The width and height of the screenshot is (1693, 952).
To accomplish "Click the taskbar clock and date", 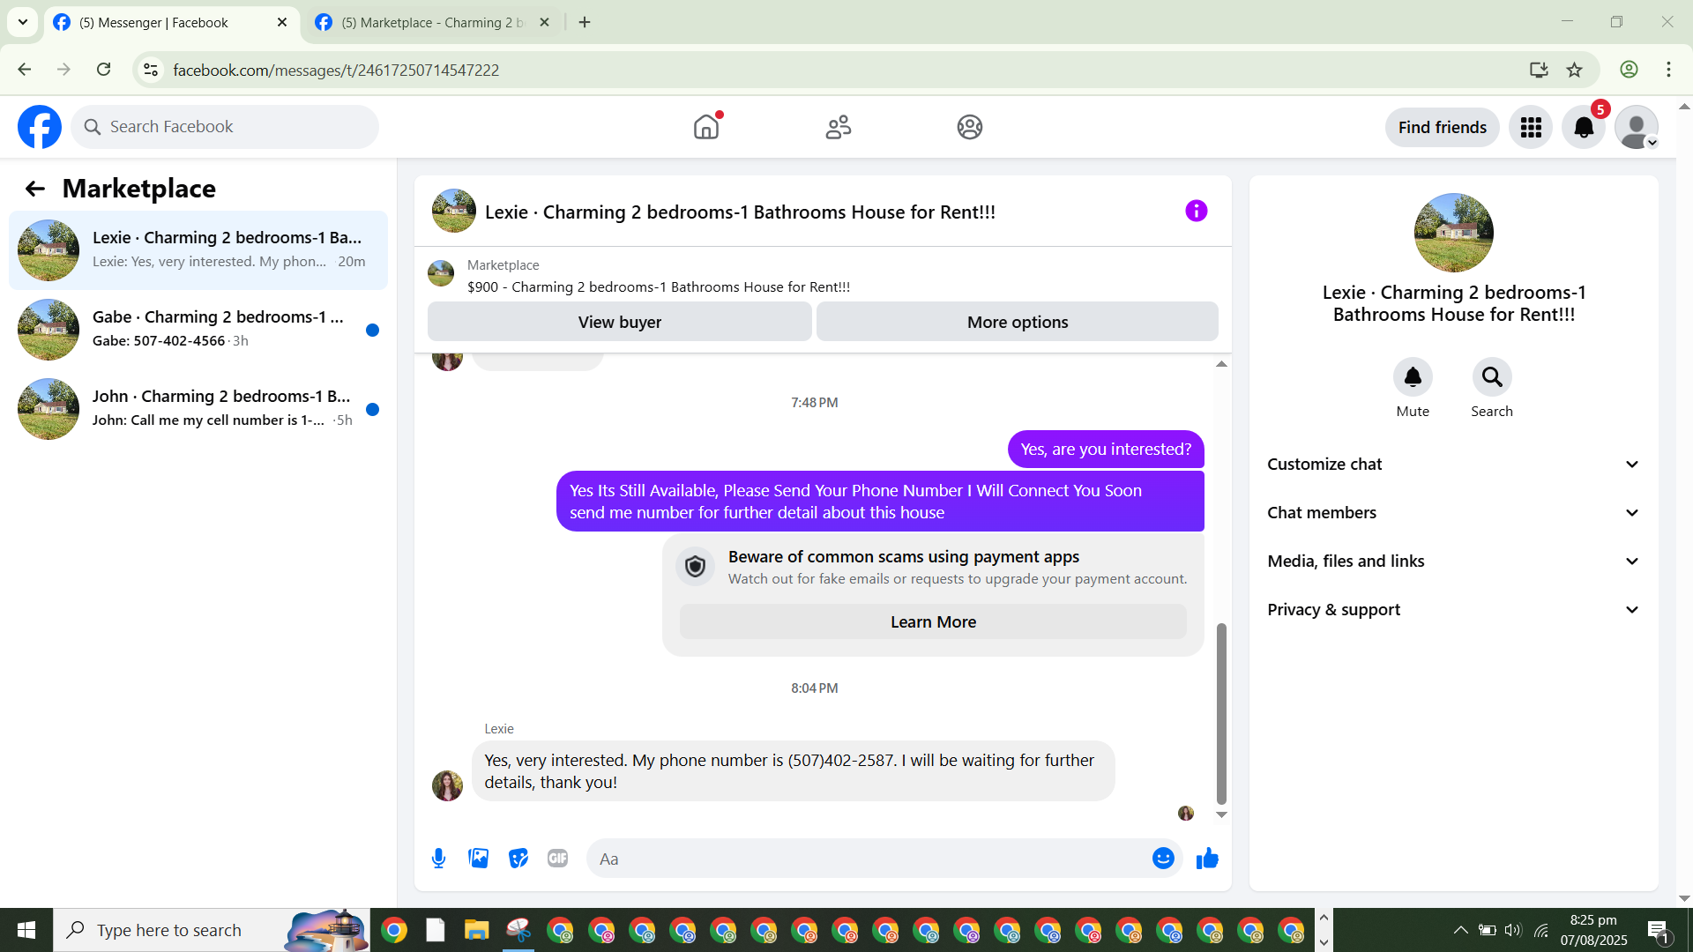I will pyautogui.click(x=1594, y=931).
